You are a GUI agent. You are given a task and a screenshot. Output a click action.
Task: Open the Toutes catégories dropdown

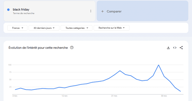[76, 28]
